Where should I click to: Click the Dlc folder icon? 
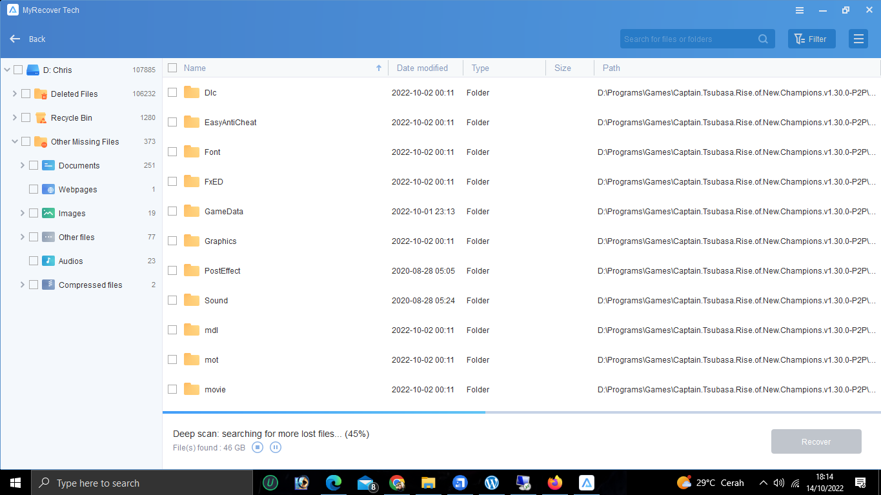192,92
